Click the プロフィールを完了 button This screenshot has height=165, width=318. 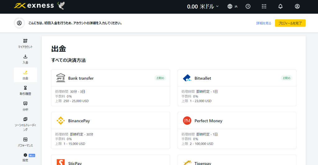pos(290,23)
